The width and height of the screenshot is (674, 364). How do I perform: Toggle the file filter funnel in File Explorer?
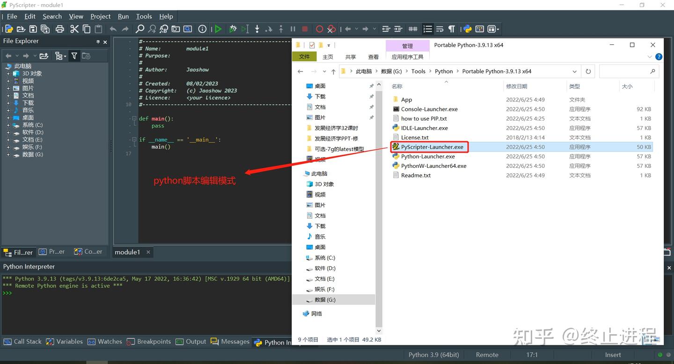pos(74,56)
